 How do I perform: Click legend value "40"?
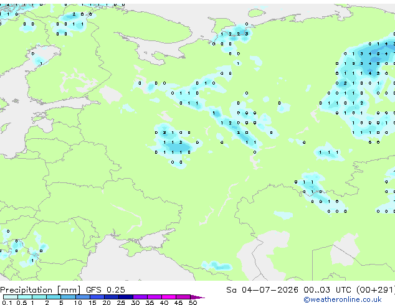(x=164, y=303)
